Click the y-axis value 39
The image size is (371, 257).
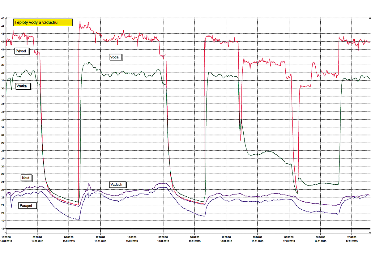2,65
